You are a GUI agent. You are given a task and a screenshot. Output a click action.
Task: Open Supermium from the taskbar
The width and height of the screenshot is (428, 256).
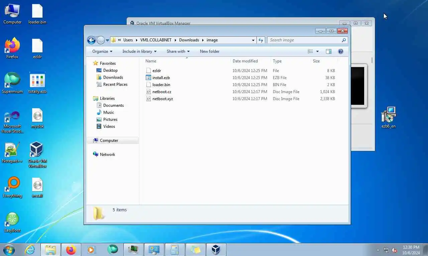[112, 249]
